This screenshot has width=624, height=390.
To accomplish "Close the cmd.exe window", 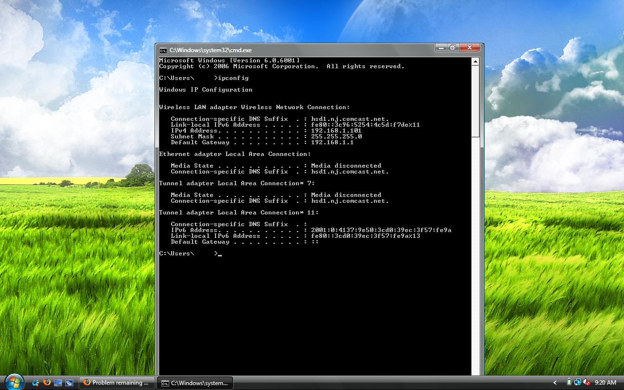I will (x=470, y=47).
